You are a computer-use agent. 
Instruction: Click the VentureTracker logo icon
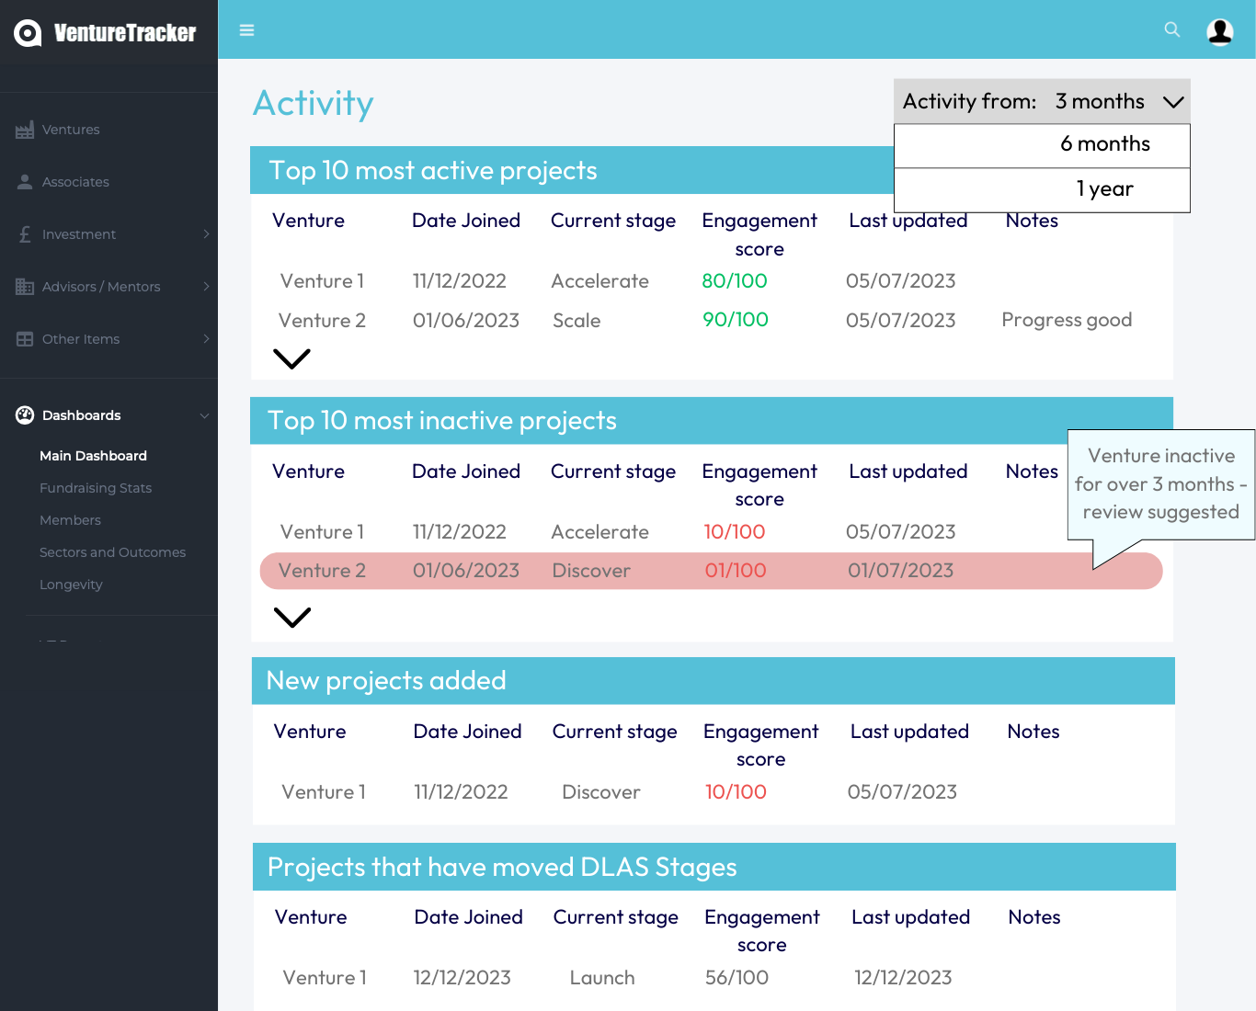(x=28, y=33)
